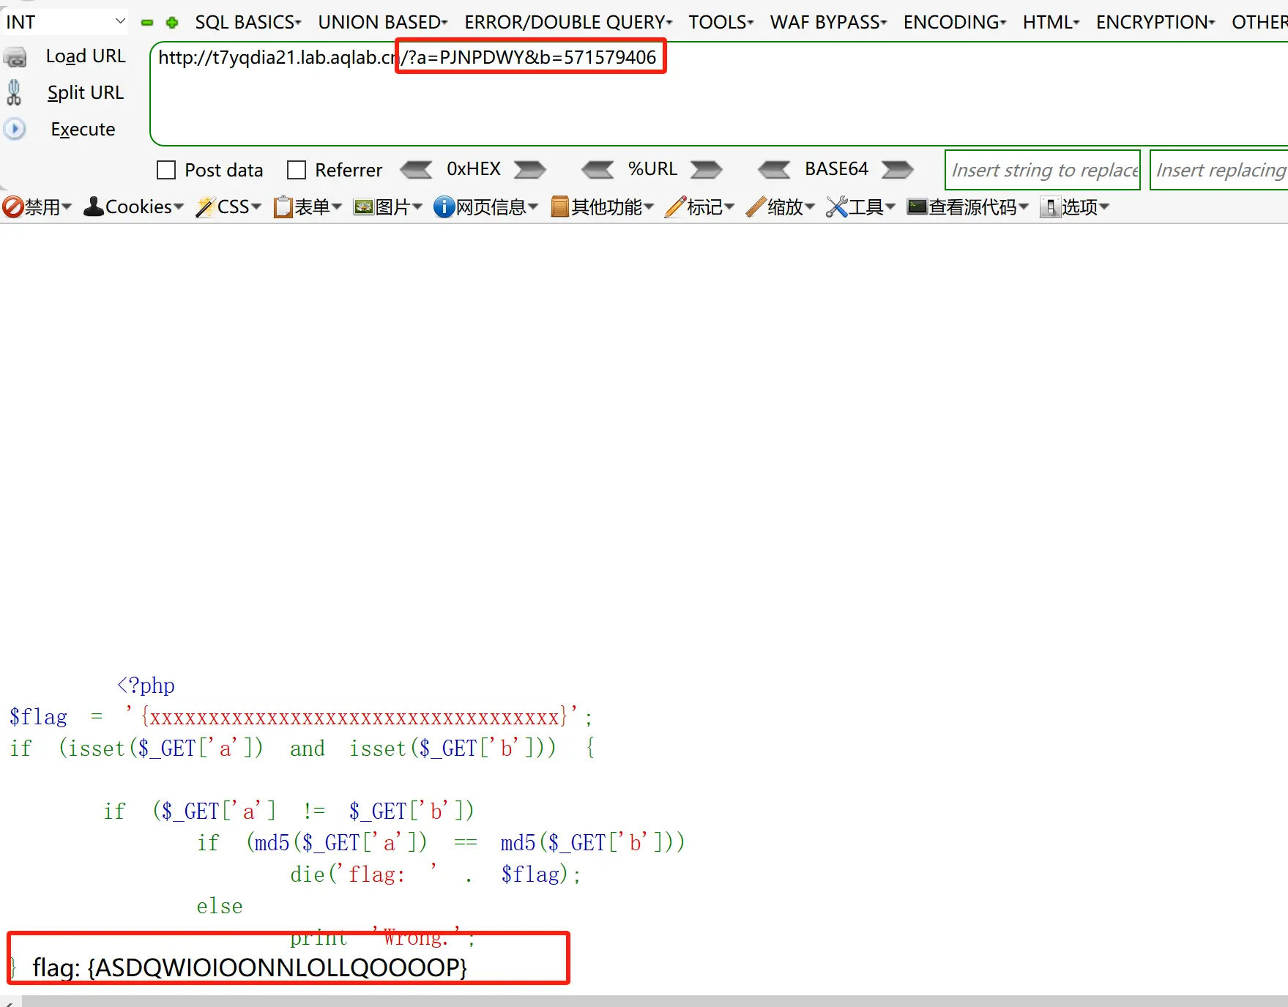Open the CSS toolbar dropdown
This screenshot has height=1007, width=1288.
[228, 207]
